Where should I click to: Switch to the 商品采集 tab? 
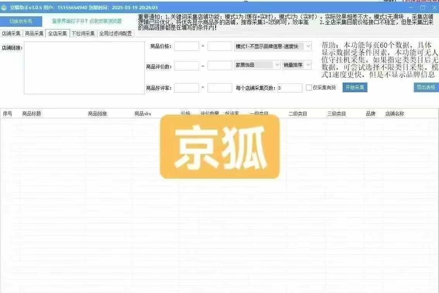(34, 34)
